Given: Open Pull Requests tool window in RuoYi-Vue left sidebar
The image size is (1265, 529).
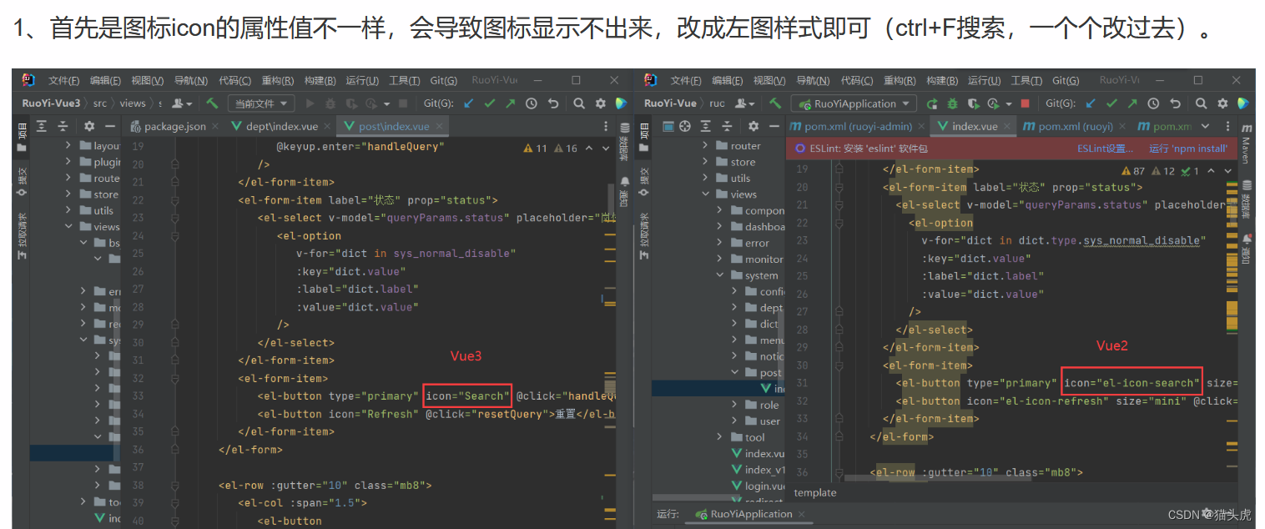Looking at the screenshot, I should [643, 234].
